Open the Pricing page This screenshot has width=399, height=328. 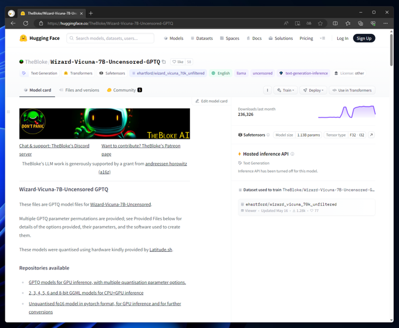(306, 38)
